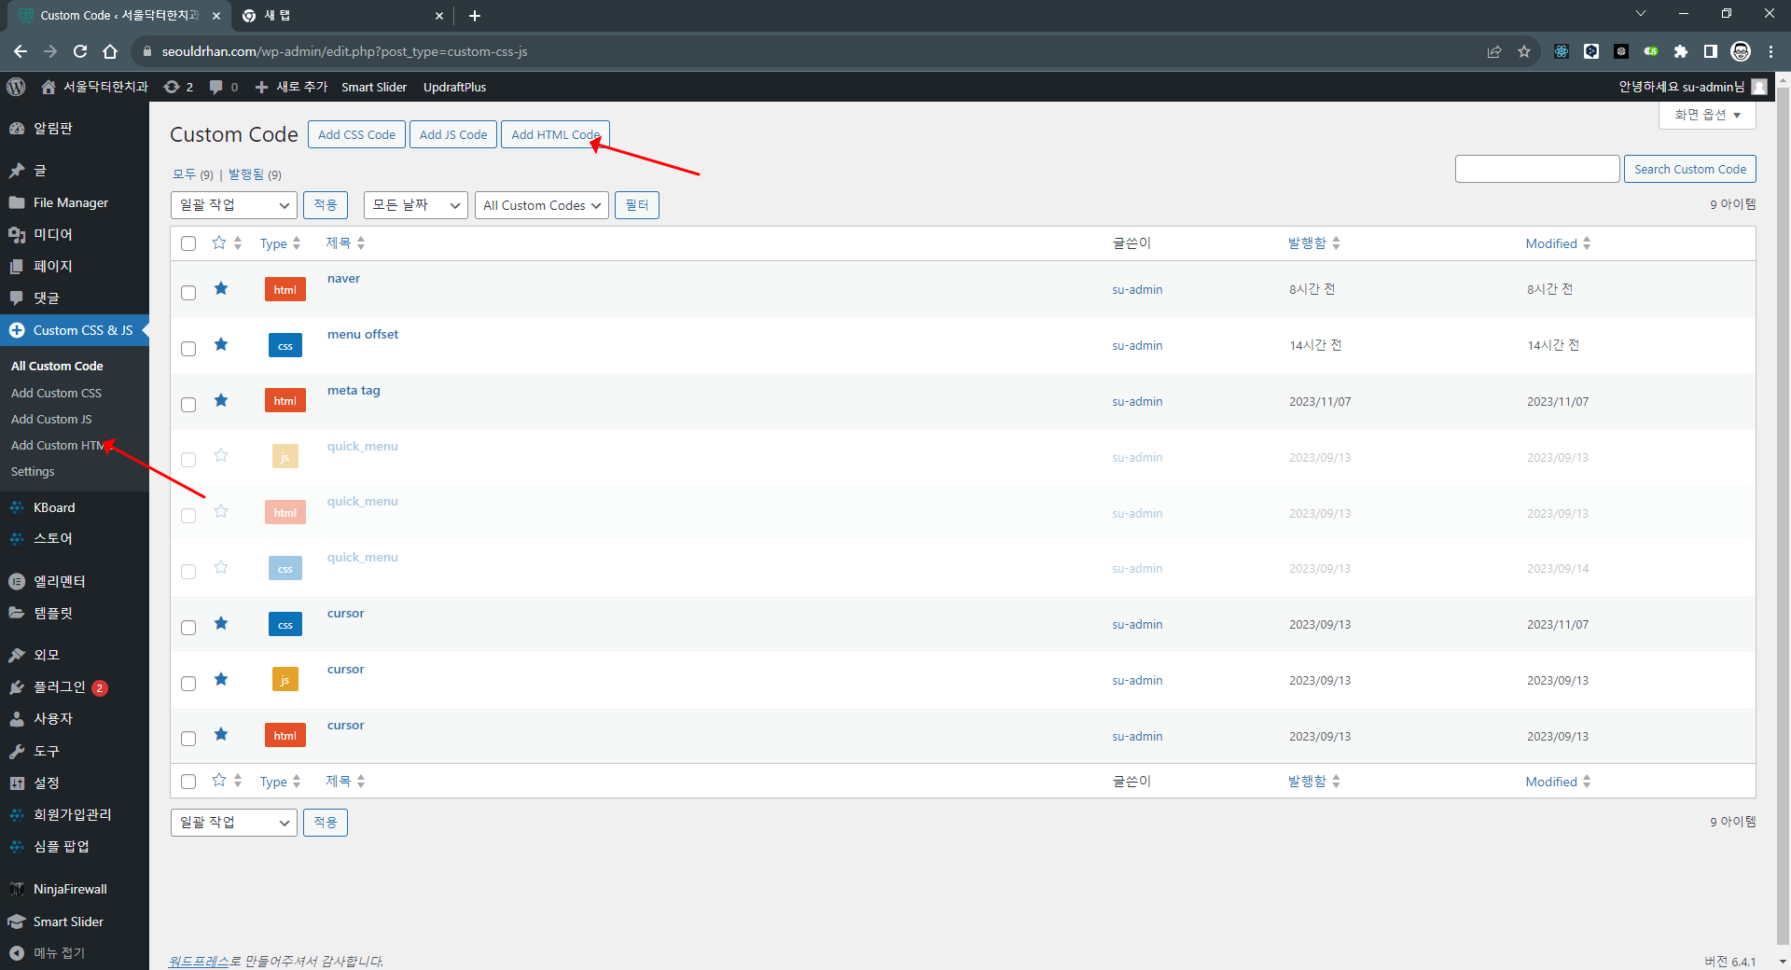This screenshot has width=1791, height=970.
Task: Click the Plugins icon in sidebar
Action: [17, 687]
